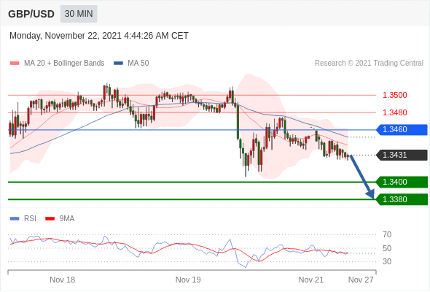Click the date and time line

click(x=99, y=36)
